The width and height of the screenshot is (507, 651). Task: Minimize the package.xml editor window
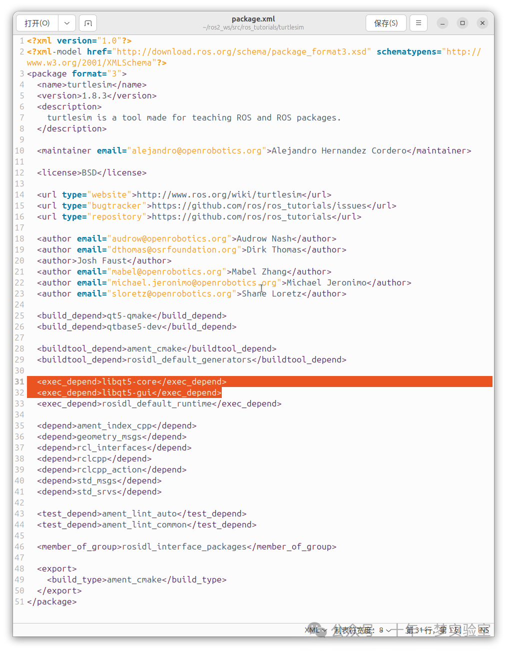[x=443, y=23]
